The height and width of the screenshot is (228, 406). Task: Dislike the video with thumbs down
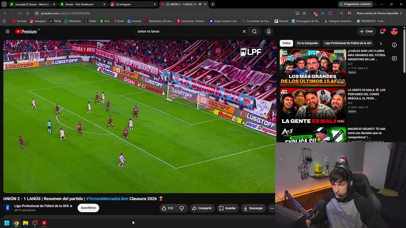(182, 208)
